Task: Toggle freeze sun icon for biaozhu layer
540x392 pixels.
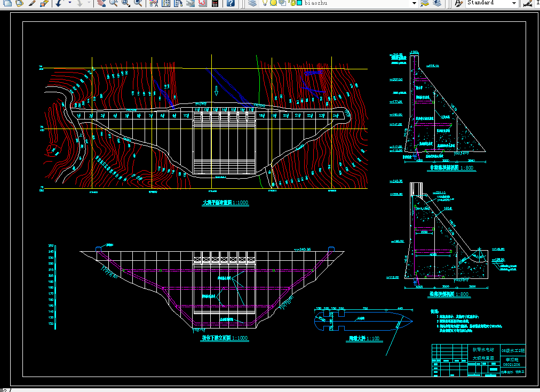Action: click(273, 3)
